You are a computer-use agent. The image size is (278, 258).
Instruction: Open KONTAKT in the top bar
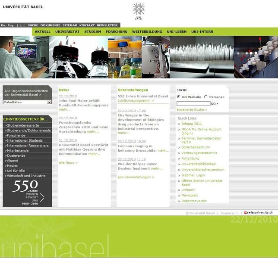(x=87, y=25)
